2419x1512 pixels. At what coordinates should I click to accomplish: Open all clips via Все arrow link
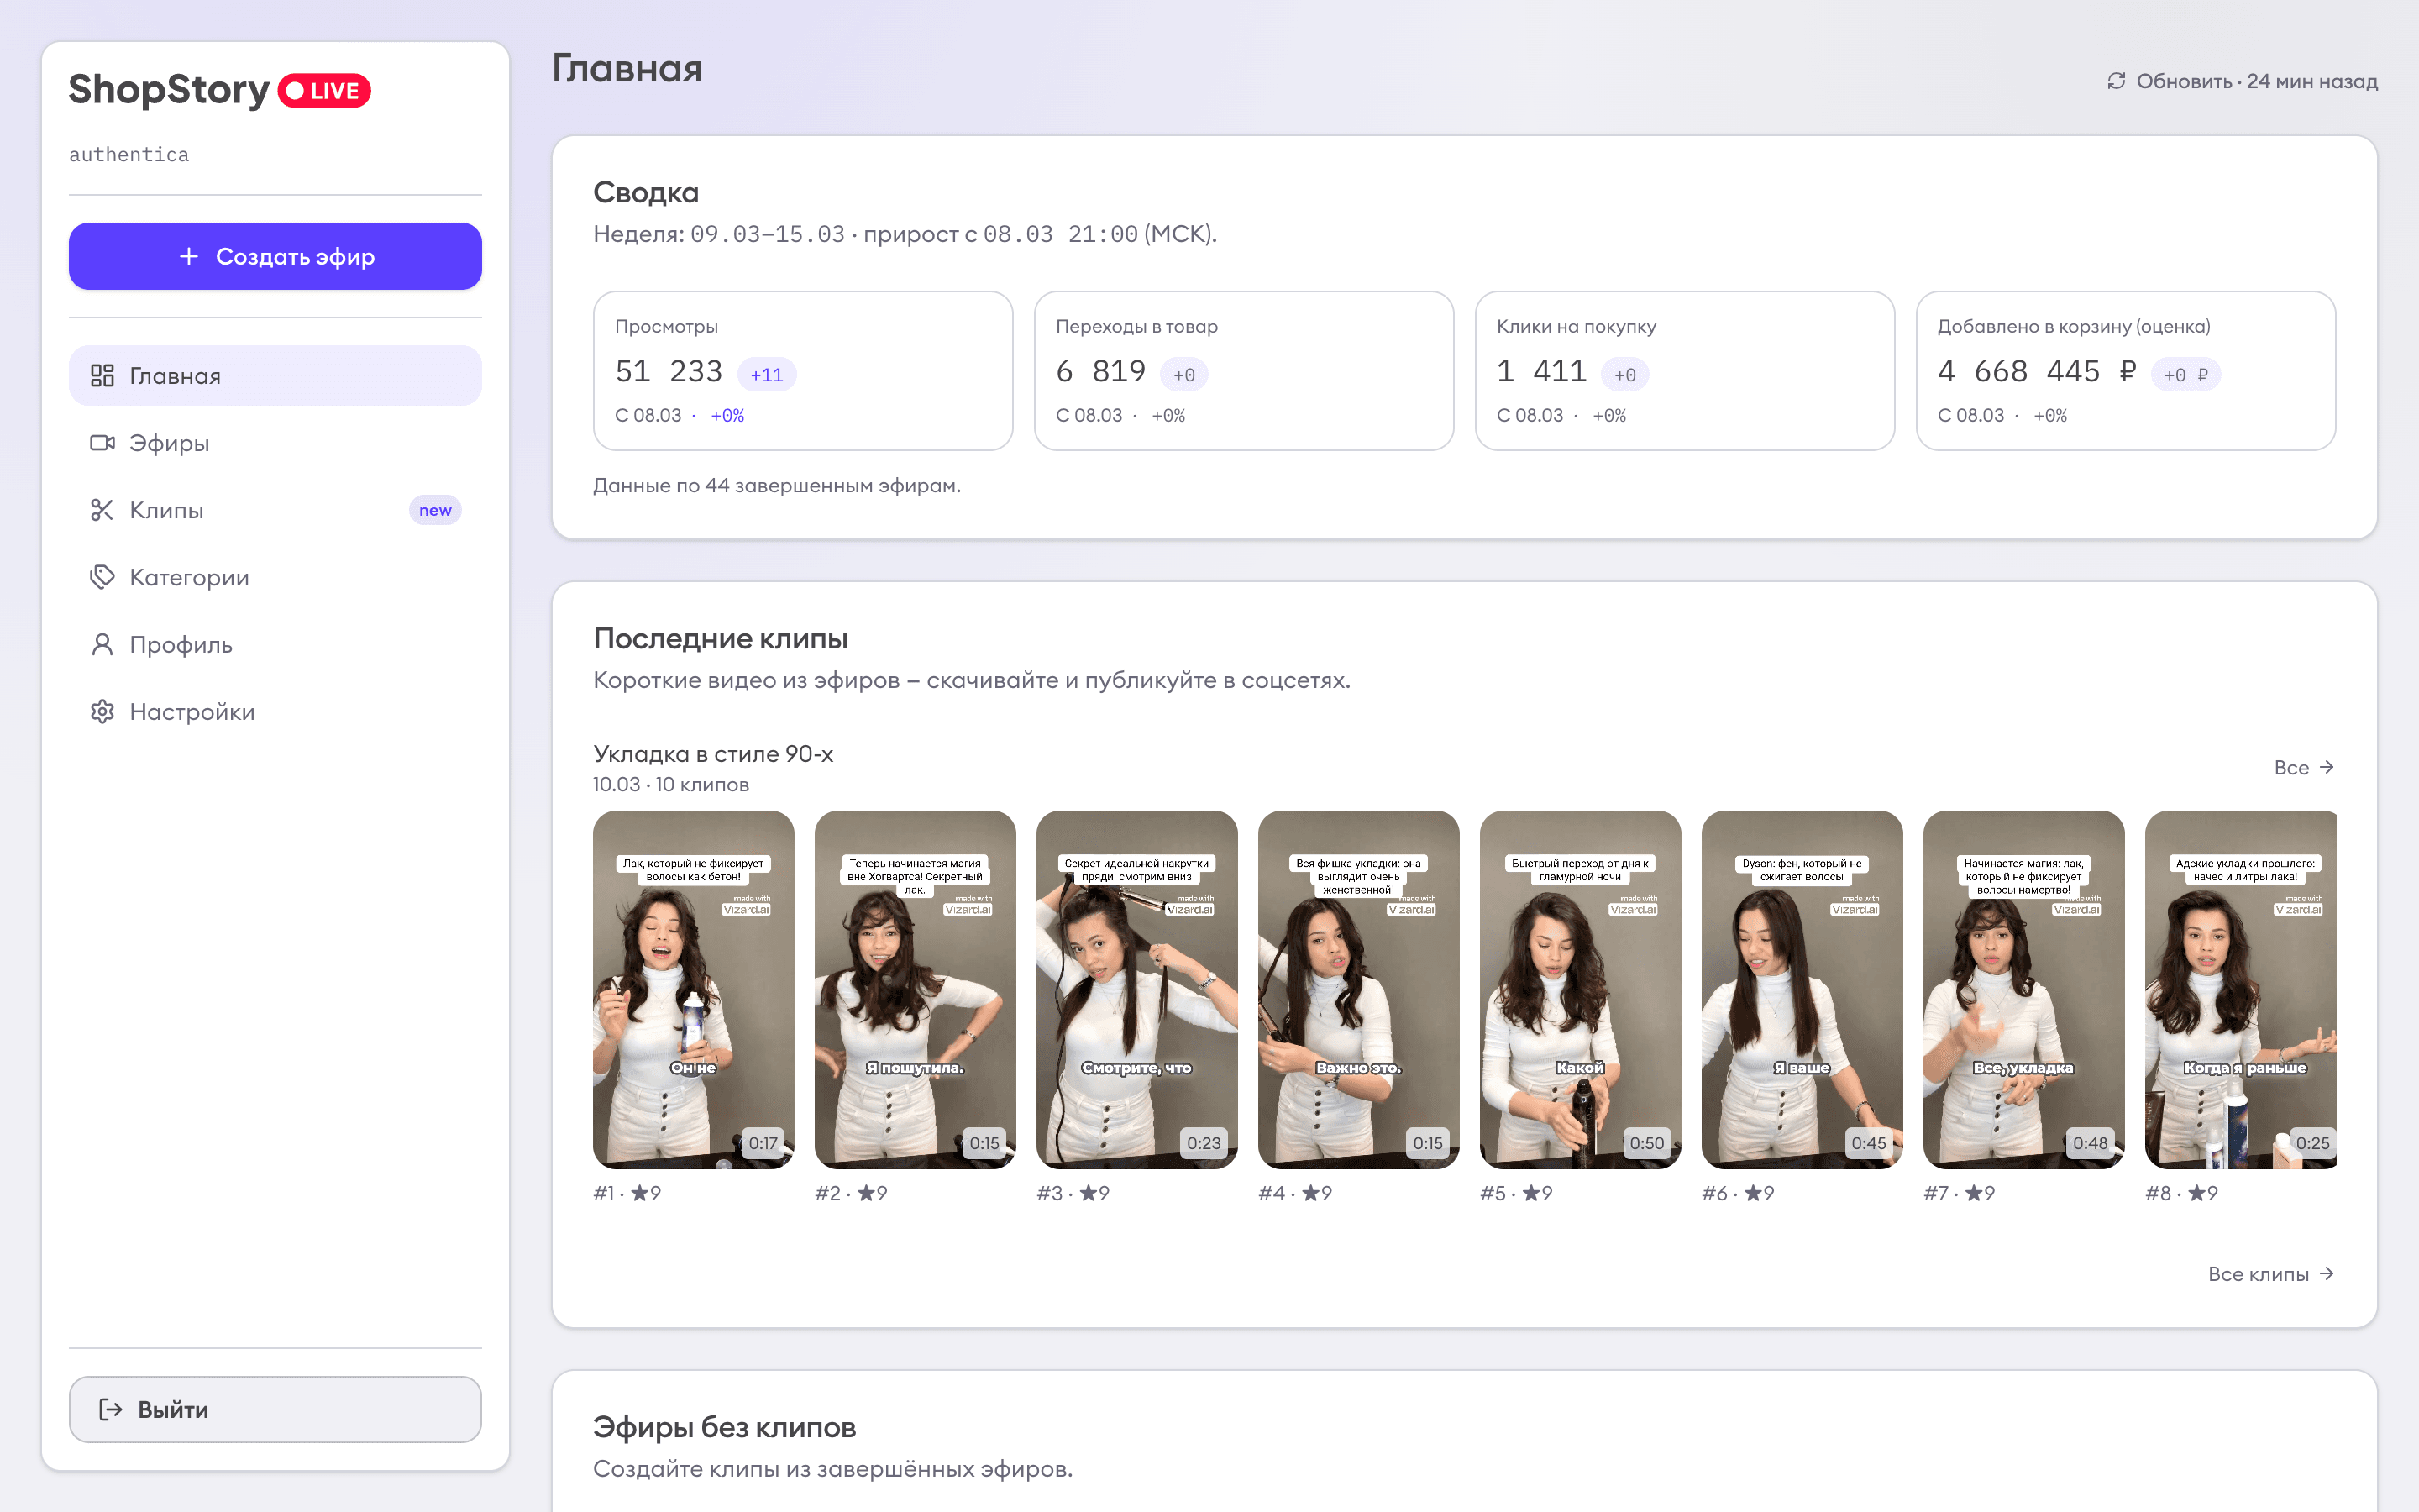point(2305,767)
